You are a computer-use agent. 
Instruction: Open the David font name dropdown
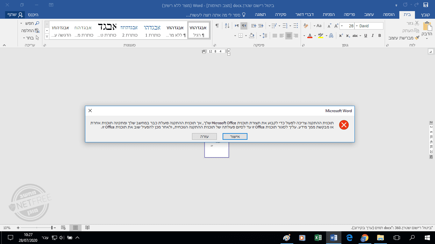(x=356, y=26)
